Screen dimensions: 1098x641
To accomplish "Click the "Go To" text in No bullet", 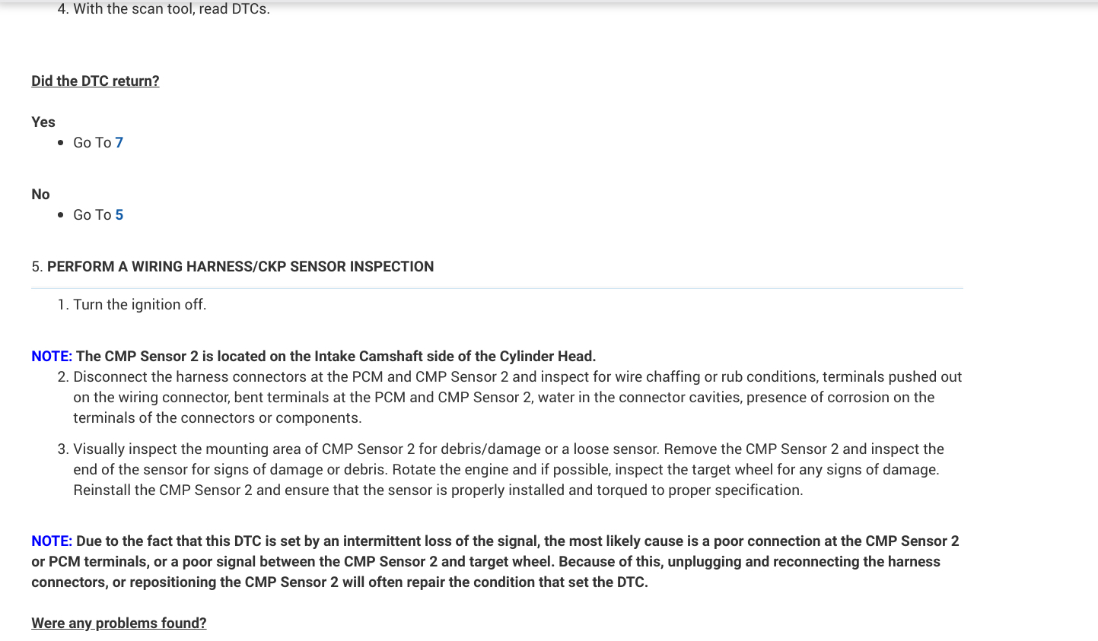I will pyautogui.click(x=92, y=215).
